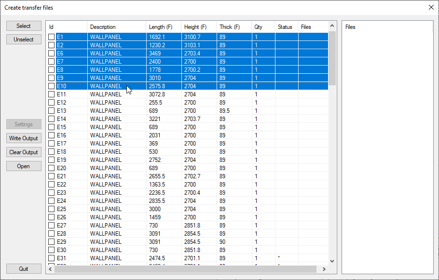The width and height of the screenshot is (439, 280).
Task: Click the Open button
Action: pos(24,166)
